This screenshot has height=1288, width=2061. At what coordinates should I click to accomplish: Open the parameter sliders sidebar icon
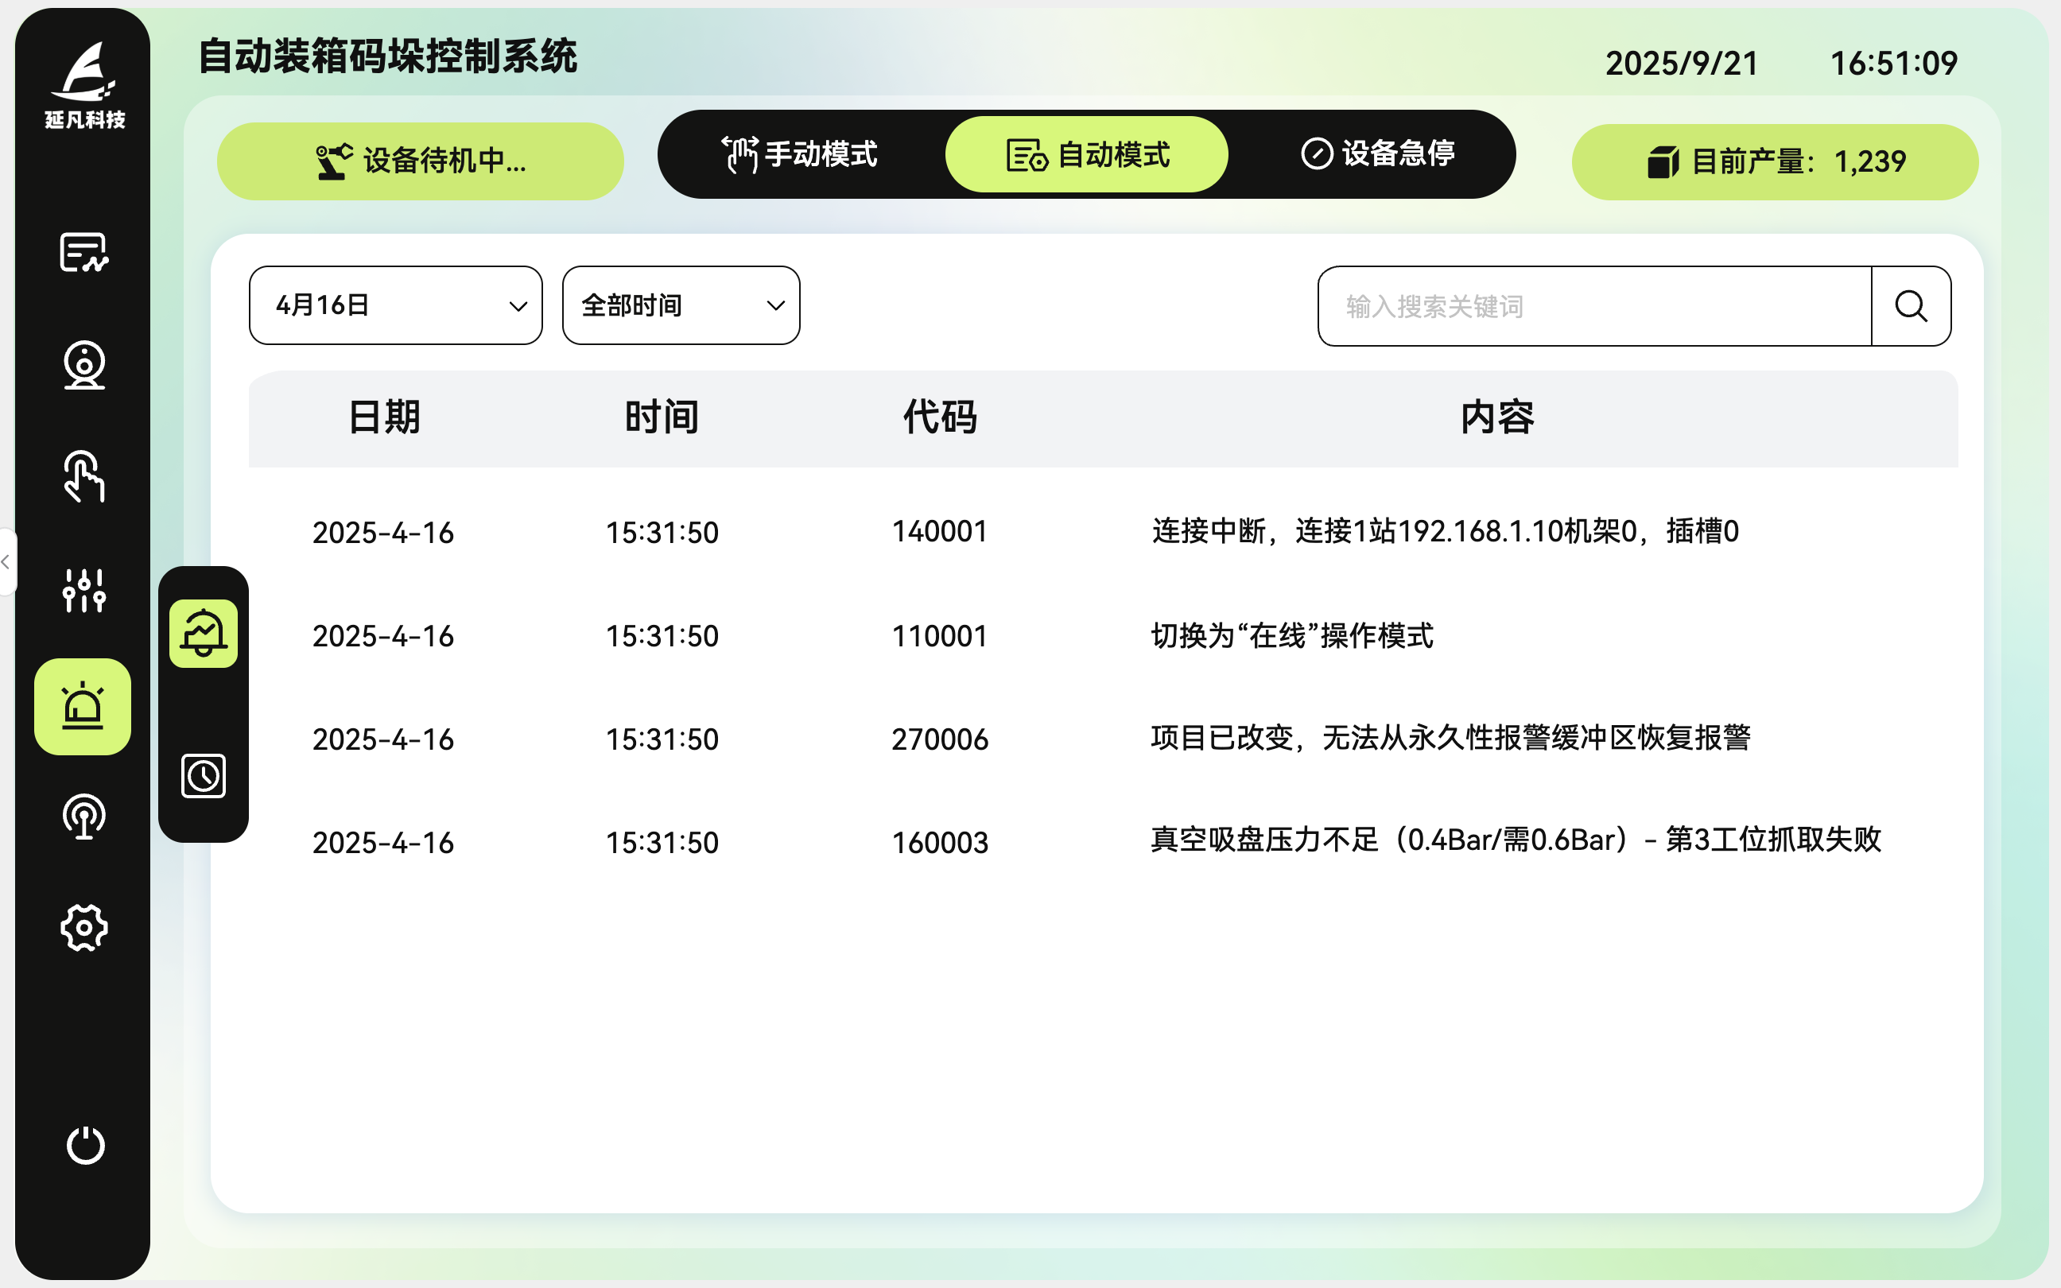(83, 590)
